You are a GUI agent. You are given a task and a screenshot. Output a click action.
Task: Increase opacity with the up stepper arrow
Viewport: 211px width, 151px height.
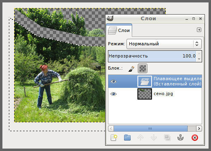click(199, 53)
